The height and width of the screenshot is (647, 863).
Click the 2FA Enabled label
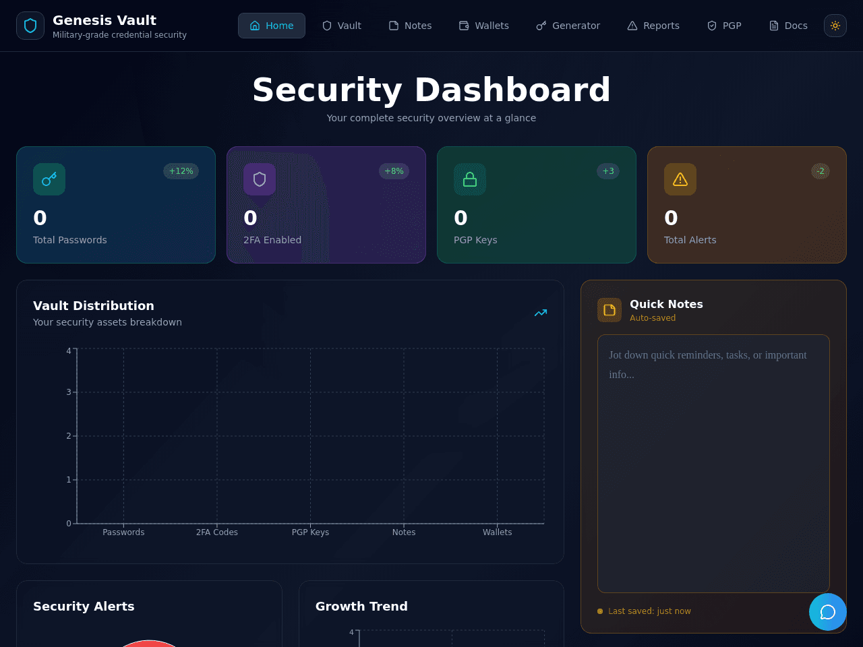click(x=272, y=240)
